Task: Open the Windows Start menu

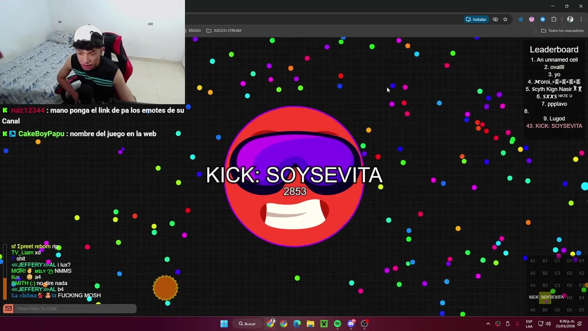Action: tap(224, 324)
